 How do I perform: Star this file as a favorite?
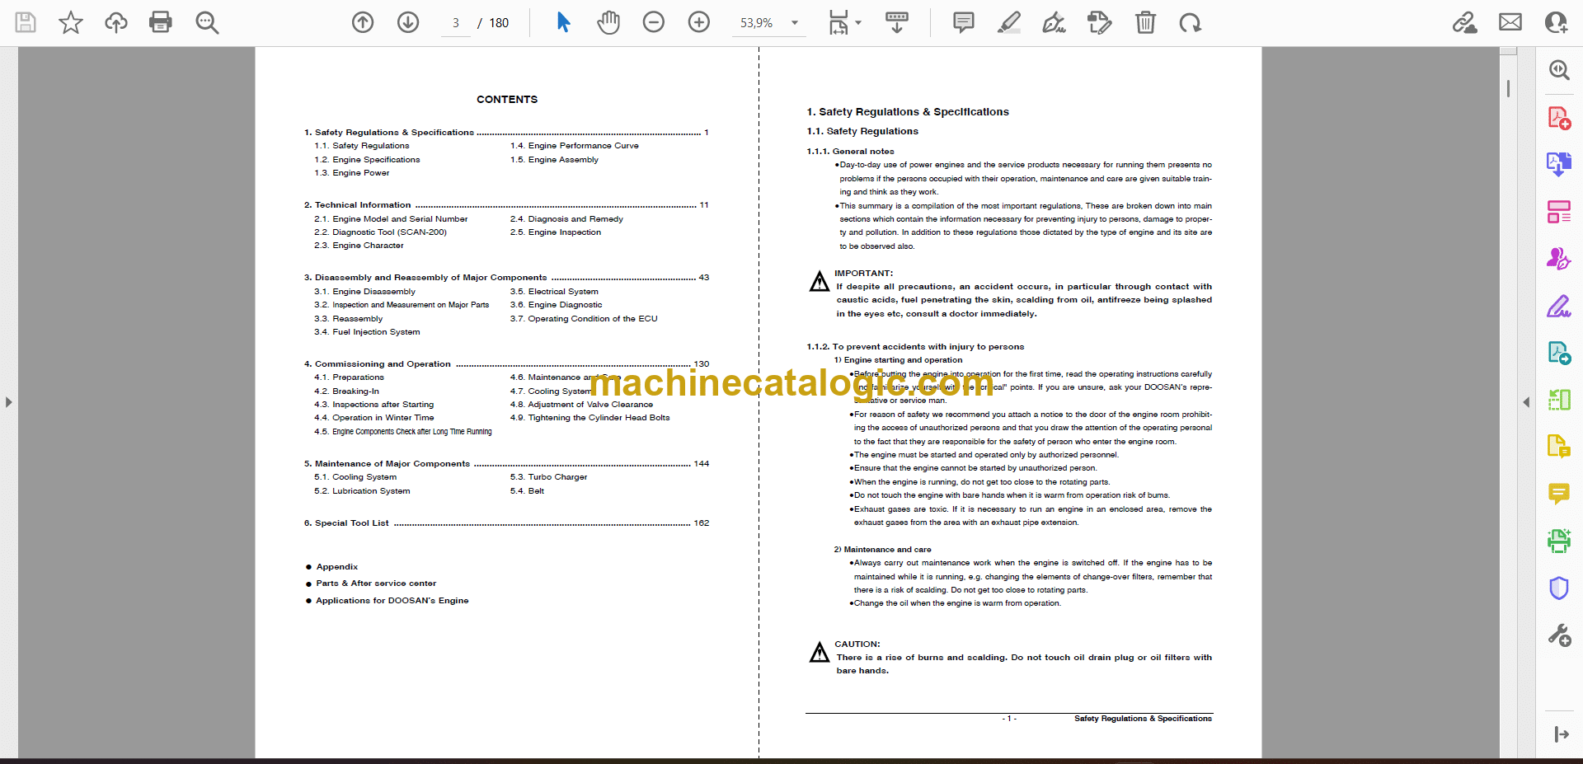(x=71, y=22)
